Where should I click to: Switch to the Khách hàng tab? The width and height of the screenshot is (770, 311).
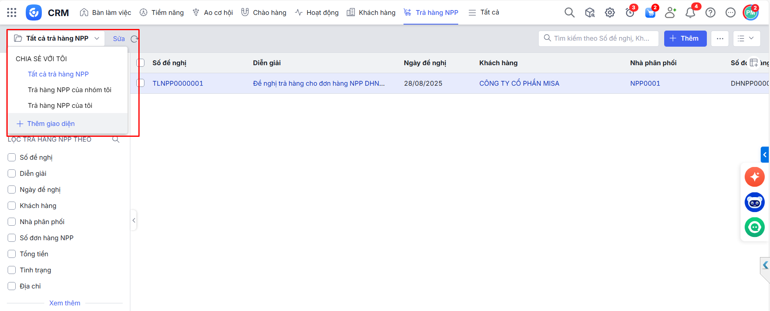371,12
